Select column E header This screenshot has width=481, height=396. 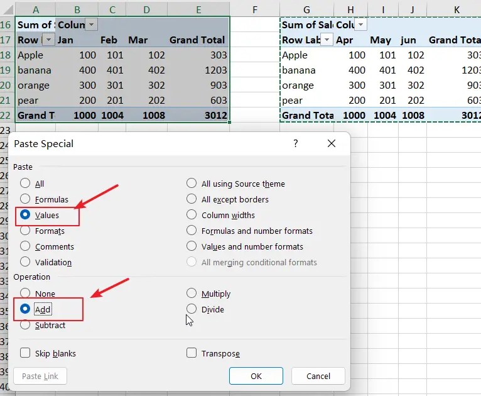coord(198,9)
